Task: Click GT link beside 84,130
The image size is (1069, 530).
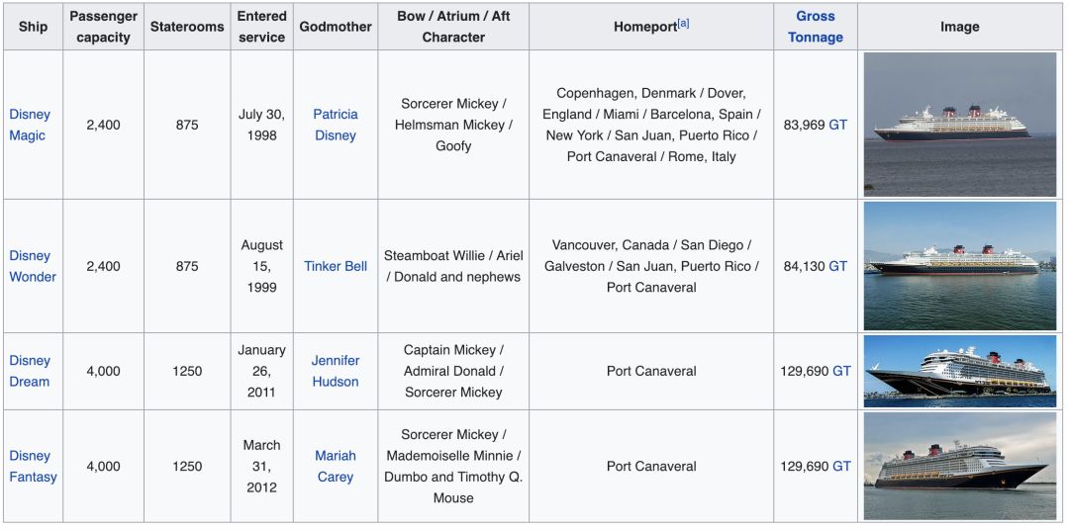Action: [x=838, y=266]
